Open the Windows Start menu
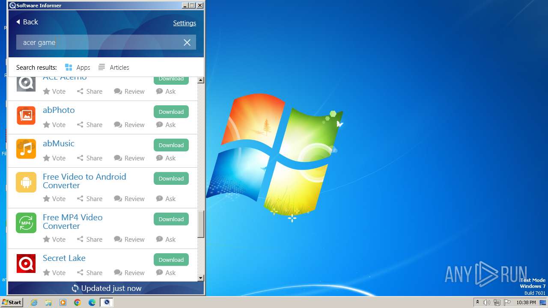Image resolution: width=548 pixels, height=308 pixels. 12,302
